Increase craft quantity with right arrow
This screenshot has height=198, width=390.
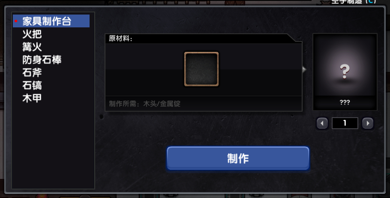tap(368, 123)
